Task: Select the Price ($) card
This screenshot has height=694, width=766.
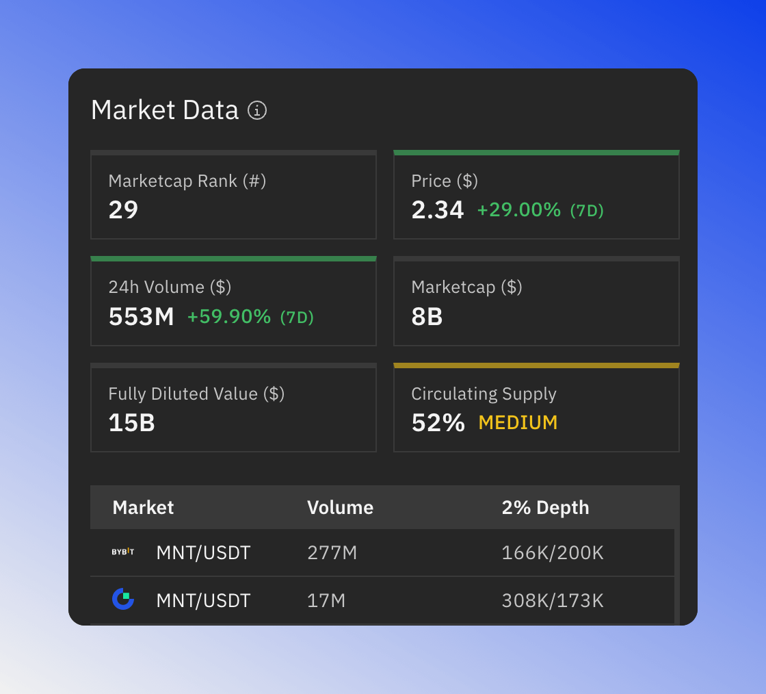Action: 536,195
